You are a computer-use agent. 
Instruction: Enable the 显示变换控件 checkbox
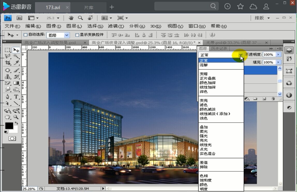(77, 35)
